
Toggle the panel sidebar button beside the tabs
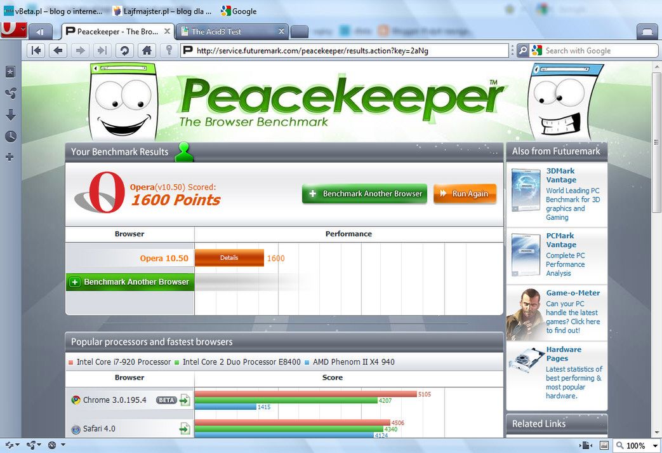pos(40,32)
